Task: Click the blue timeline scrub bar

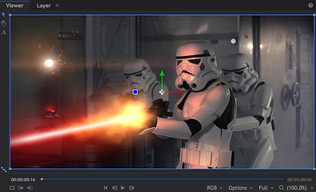Action: coord(163,179)
